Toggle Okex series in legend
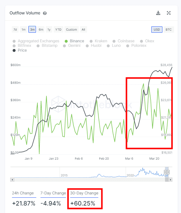This screenshot has width=181, height=213. point(147,41)
